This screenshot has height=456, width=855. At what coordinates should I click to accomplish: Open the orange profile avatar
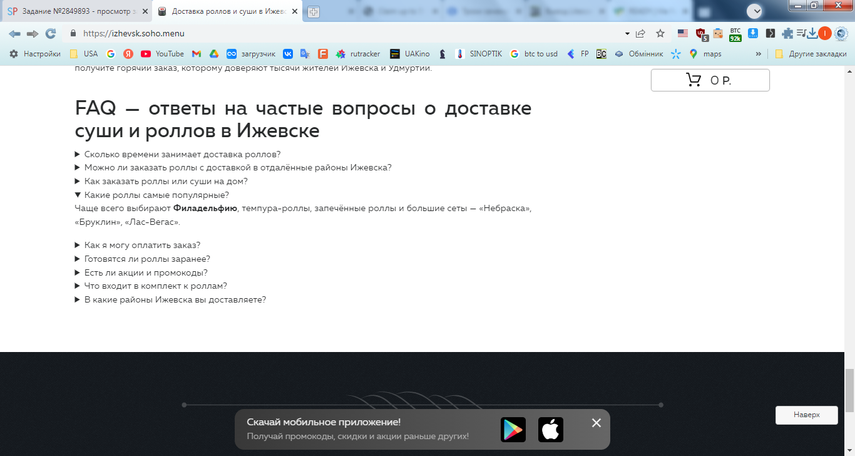tap(825, 33)
